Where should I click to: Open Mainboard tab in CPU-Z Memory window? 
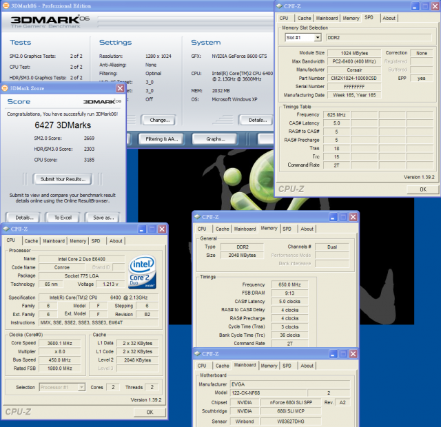tap(245, 229)
